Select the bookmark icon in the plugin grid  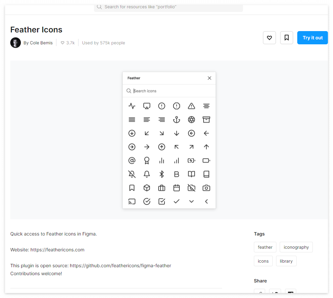[132, 188]
